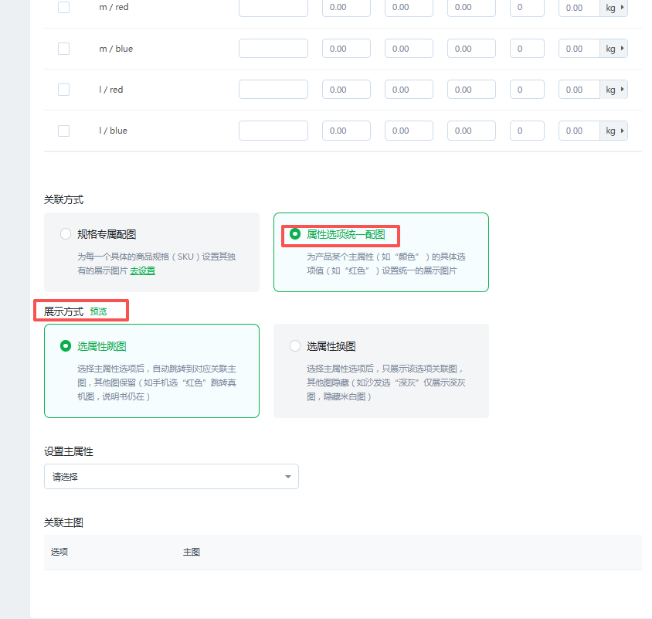Check the m / blue row checkbox
The width and height of the screenshot is (652, 619).
point(63,49)
